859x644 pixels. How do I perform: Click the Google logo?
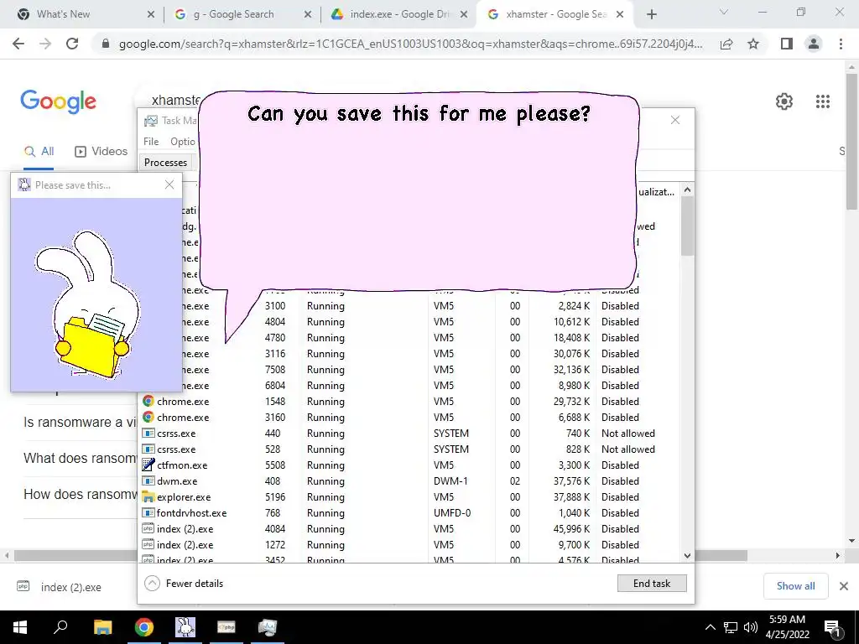[58, 101]
